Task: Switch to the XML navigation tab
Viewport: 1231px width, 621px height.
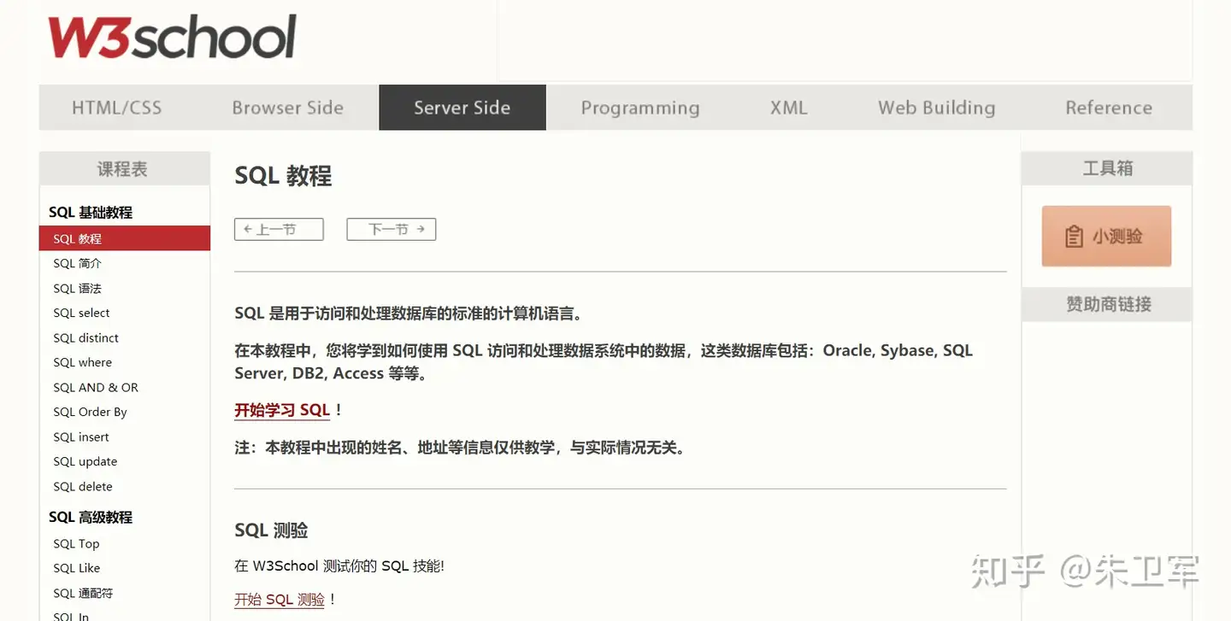Action: [788, 108]
